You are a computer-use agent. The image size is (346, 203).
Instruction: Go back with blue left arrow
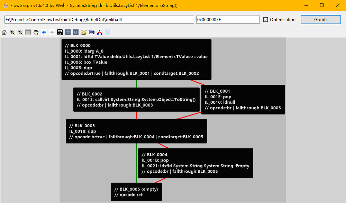point(44,33)
